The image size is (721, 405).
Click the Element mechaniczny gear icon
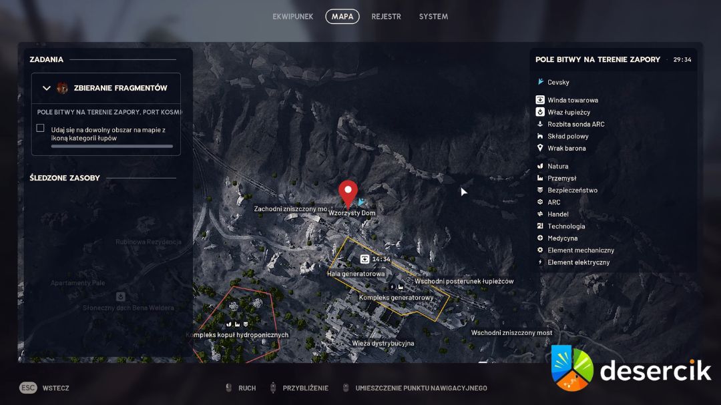click(x=541, y=250)
